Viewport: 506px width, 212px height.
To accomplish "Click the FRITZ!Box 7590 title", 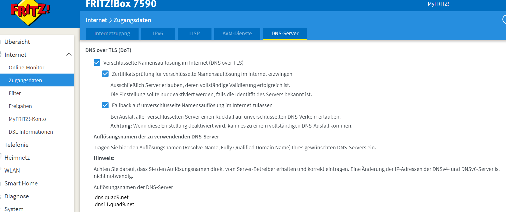I will click(121, 4).
